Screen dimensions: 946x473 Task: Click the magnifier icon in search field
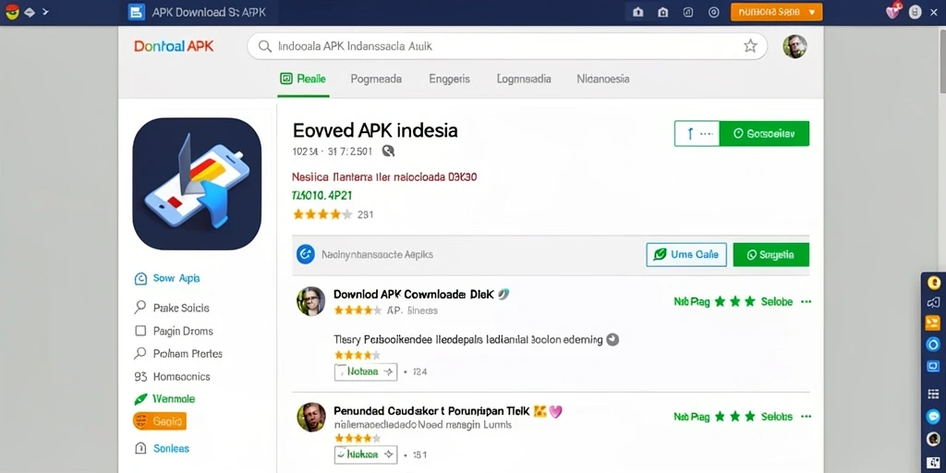(x=264, y=46)
